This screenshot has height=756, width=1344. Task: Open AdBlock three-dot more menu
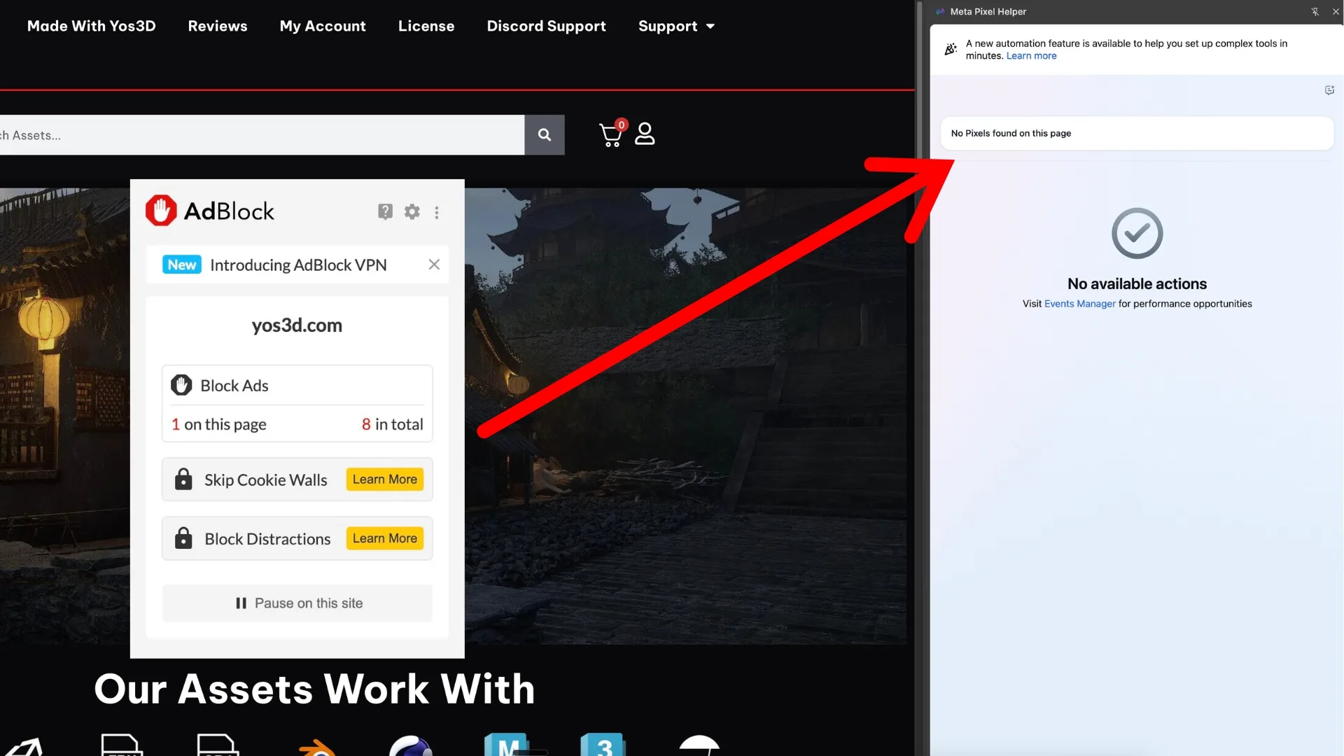(437, 212)
